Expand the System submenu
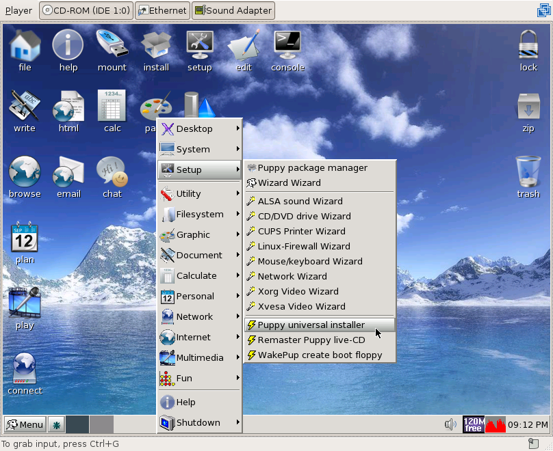The image size is (553, 451). tap(200, 149)
